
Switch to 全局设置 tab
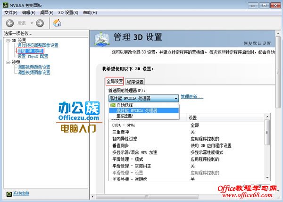tap(115, 81)
